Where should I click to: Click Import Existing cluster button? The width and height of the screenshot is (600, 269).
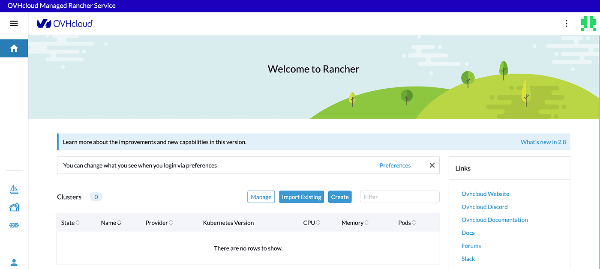301,197
